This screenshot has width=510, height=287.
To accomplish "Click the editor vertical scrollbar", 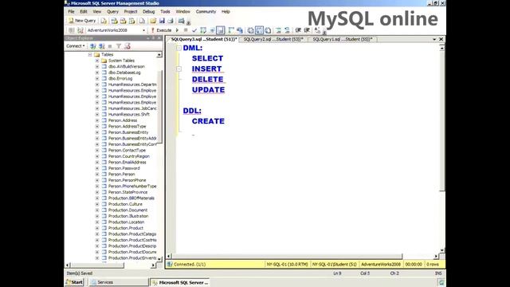I will coord(442,120).
